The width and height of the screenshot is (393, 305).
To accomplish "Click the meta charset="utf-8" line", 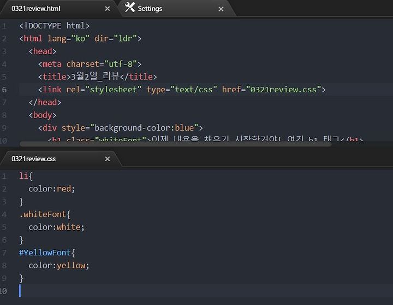I will [90, 64].
